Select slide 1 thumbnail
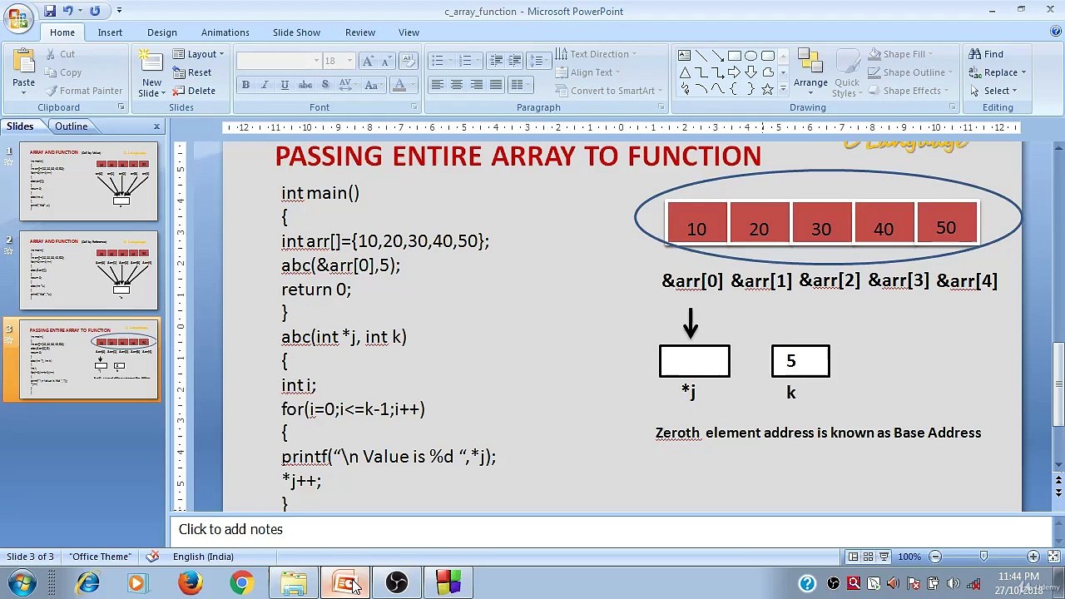 click(x=88, y=182)
